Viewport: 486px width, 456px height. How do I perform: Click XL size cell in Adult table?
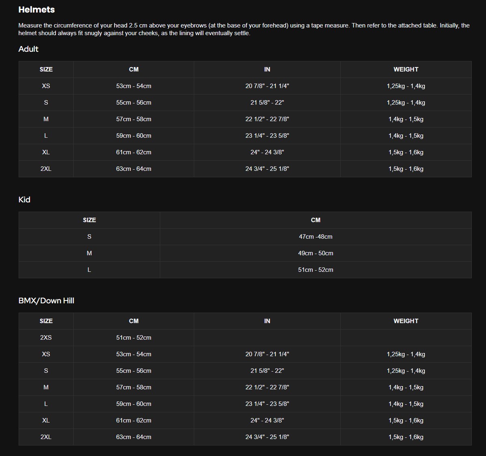46,152
